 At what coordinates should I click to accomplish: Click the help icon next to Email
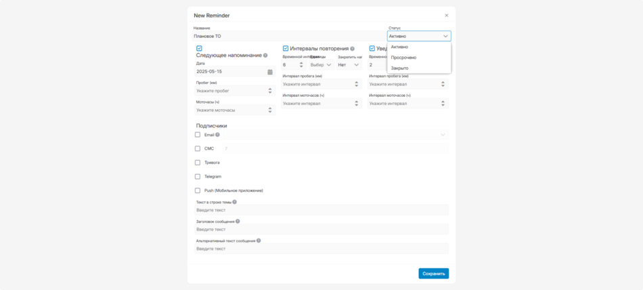tap(217, 135)
